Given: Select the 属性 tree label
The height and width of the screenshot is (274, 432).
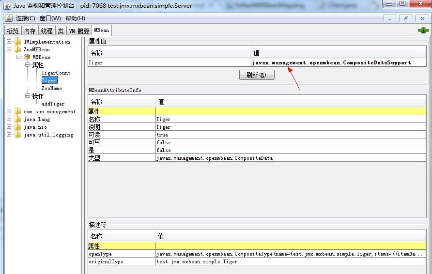Looking at the screenshot, I should 38,65.
